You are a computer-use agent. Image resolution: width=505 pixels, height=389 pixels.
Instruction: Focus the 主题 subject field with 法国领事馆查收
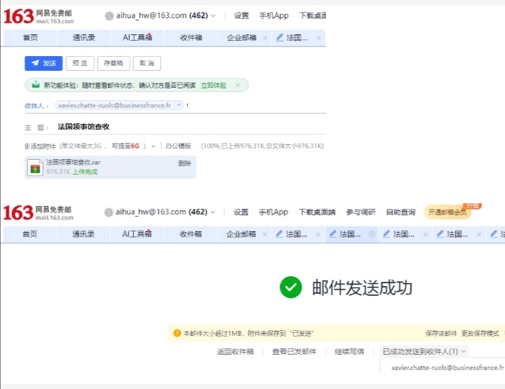[x=191, y=127]
